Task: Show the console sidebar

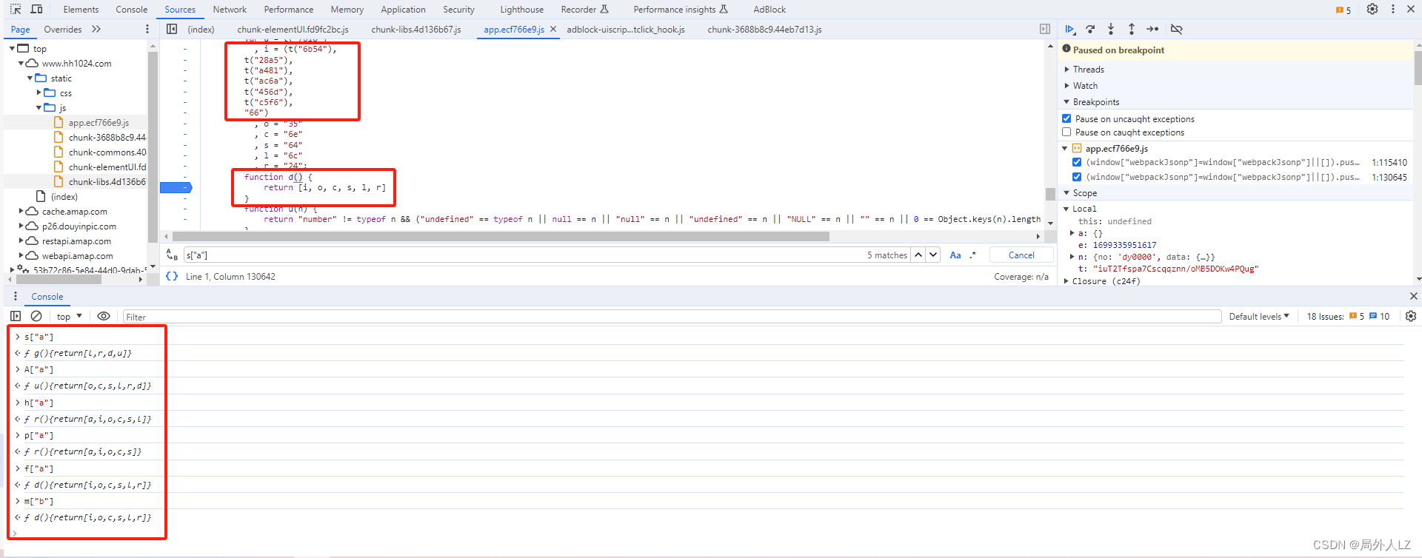Action: point(16,316)
